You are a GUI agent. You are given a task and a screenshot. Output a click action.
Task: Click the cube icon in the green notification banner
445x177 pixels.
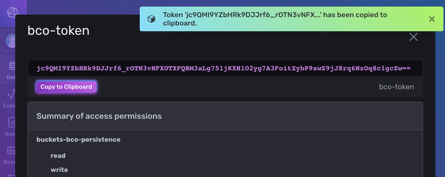[x=151, y=19]
